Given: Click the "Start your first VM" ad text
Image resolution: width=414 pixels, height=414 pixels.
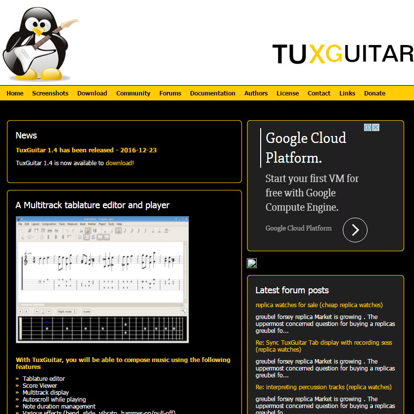Looking at the screenshot, I should [312, 193].
